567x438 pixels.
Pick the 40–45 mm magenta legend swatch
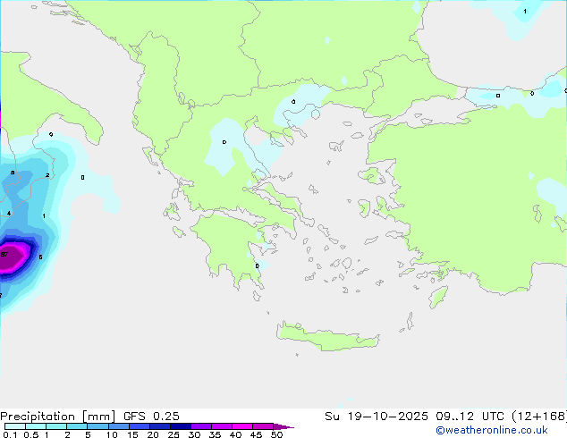point(242,426)
